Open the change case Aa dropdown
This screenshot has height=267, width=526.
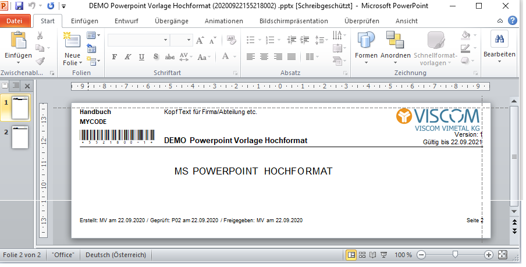tap(204, 57)
